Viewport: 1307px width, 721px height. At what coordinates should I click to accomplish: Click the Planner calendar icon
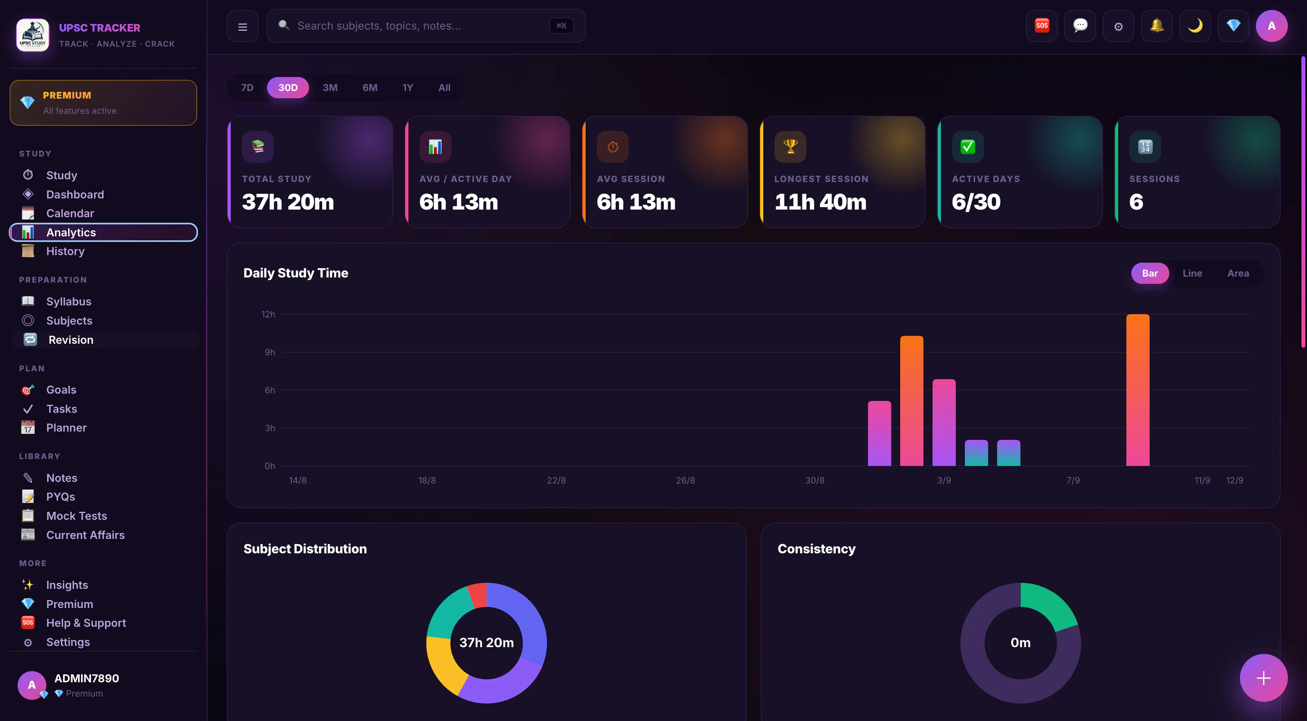coord(28,428)
